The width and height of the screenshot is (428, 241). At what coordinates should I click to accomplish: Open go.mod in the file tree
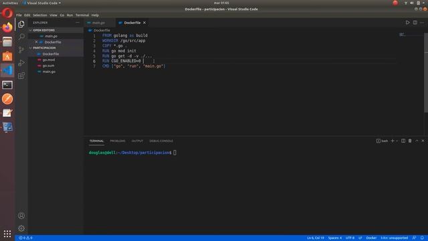pos(56,60)
